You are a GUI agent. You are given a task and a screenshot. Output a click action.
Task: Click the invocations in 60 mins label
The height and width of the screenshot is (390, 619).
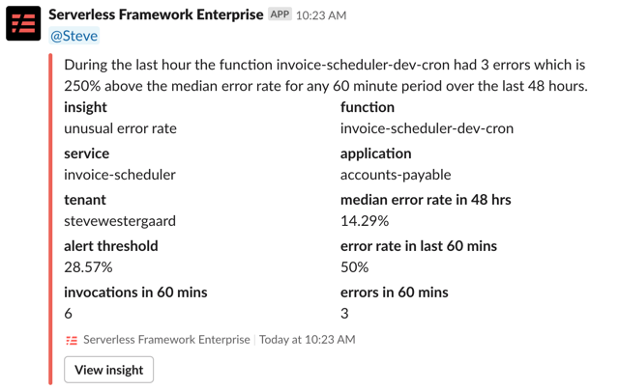135,292
